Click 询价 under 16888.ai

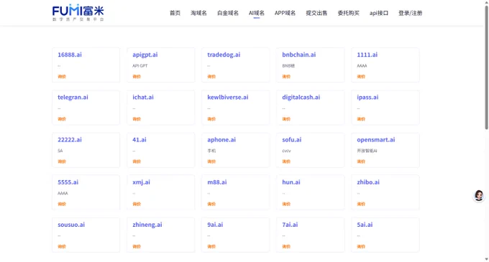(62, 77)
